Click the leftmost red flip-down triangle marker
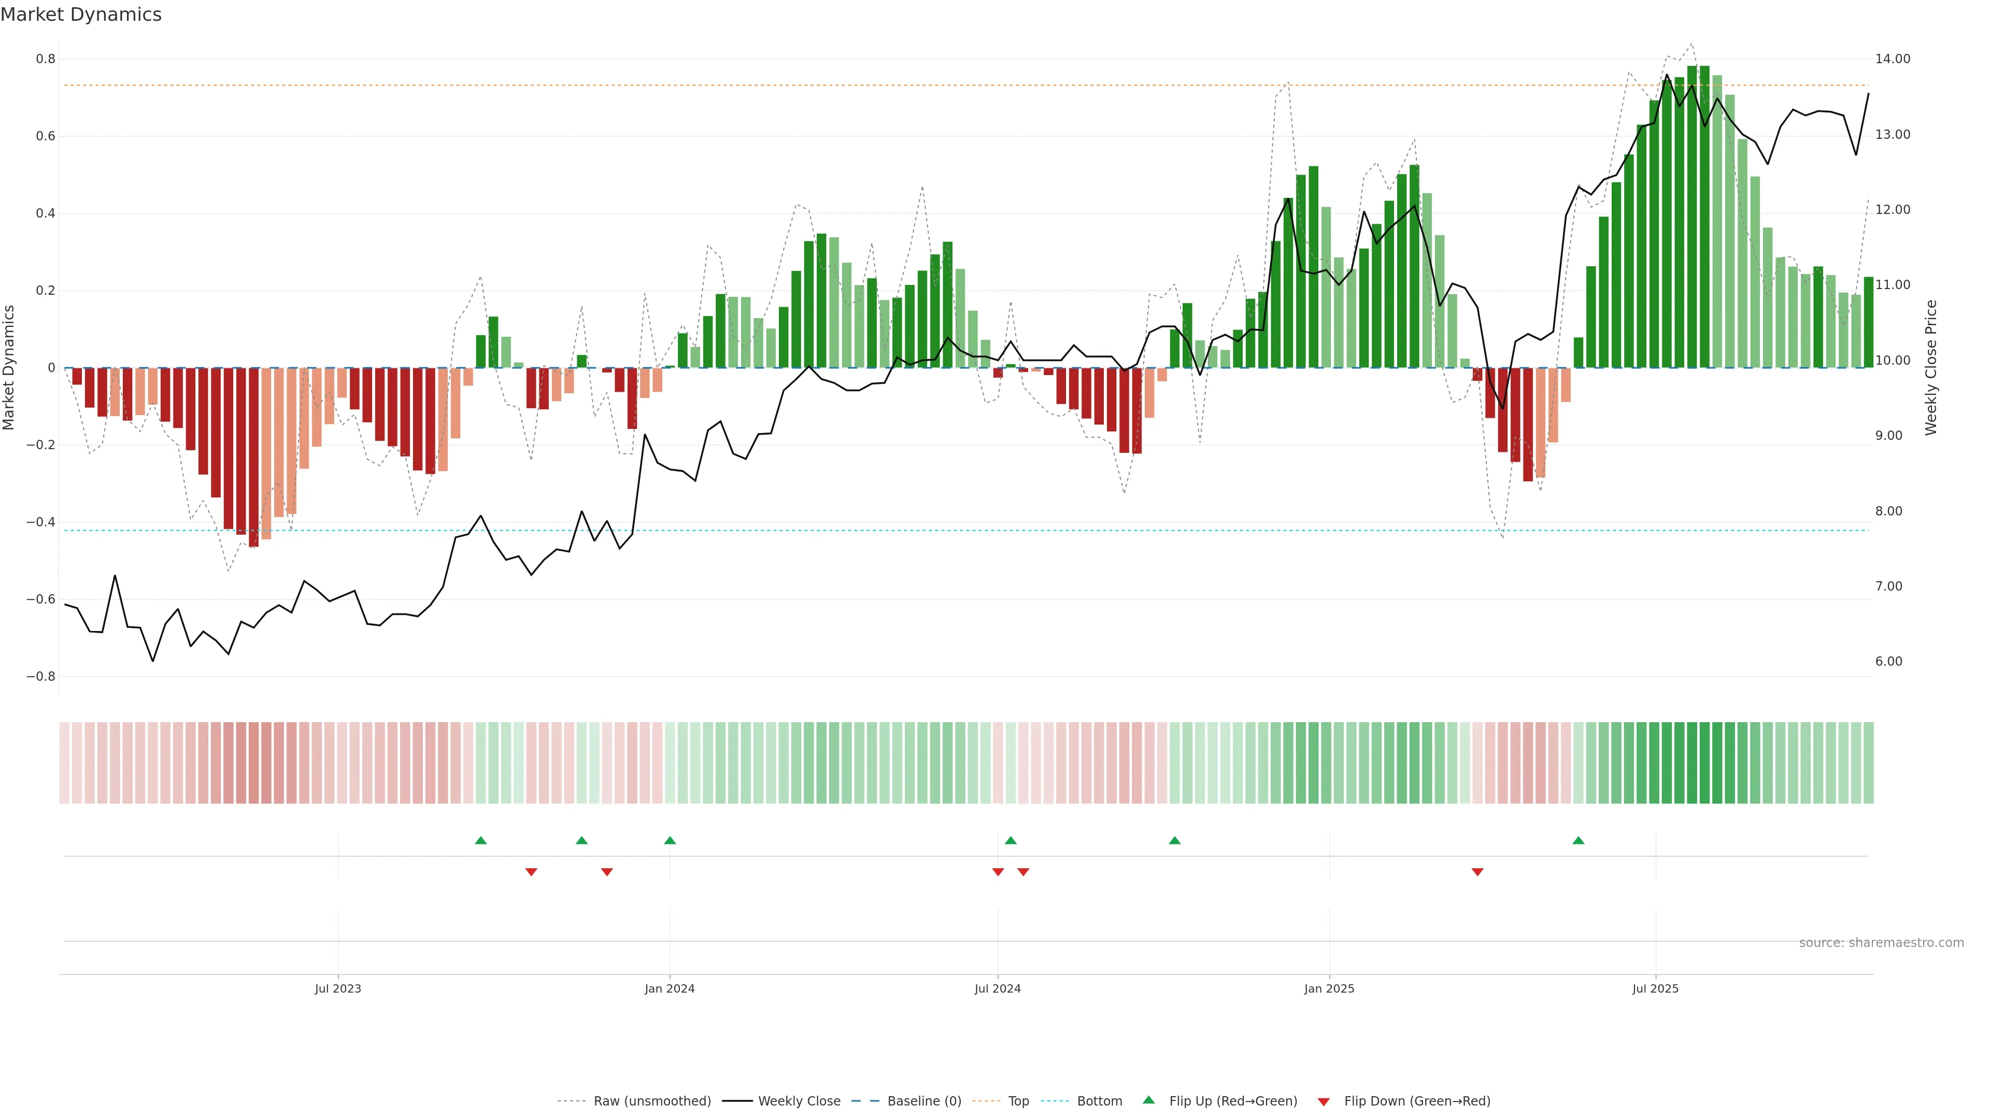The width and height of the screenshot is (1990, 1119). pyautogui.click(x=531, y=872)
